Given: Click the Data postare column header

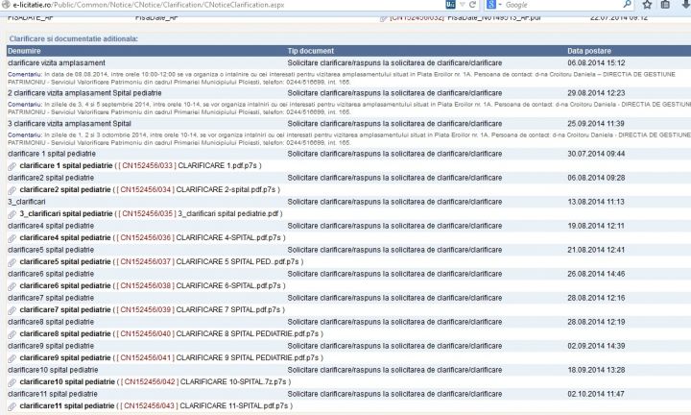Looking at the screenshot, I should point(589,50).
